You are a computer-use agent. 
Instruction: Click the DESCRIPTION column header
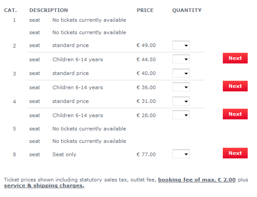click(x=48, y=10)
